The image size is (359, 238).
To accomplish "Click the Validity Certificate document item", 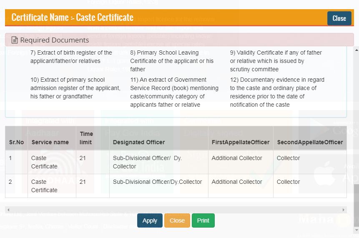I will point(277,61).
